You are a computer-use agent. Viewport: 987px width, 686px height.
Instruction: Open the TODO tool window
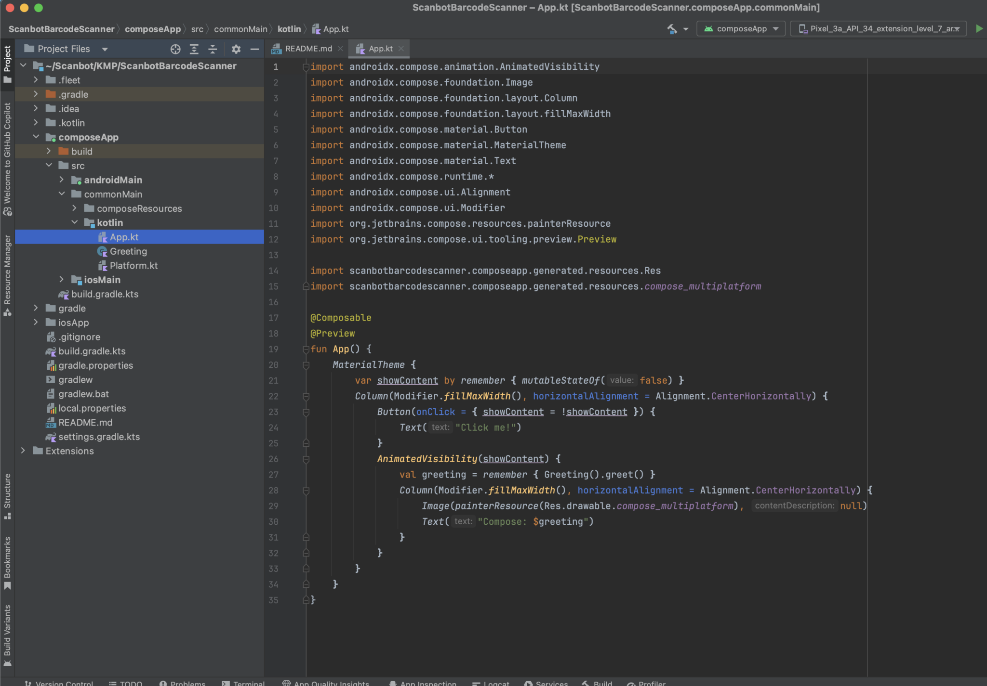pos(126,683)
